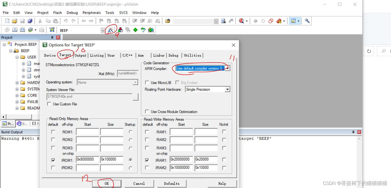This screenshot has height=188, width=391.
Task: Click the Build target icon
Action: coord(15,30)
